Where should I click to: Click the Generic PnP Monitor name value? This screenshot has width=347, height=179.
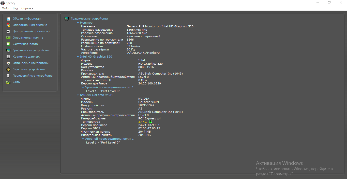(x=160, y=26)
